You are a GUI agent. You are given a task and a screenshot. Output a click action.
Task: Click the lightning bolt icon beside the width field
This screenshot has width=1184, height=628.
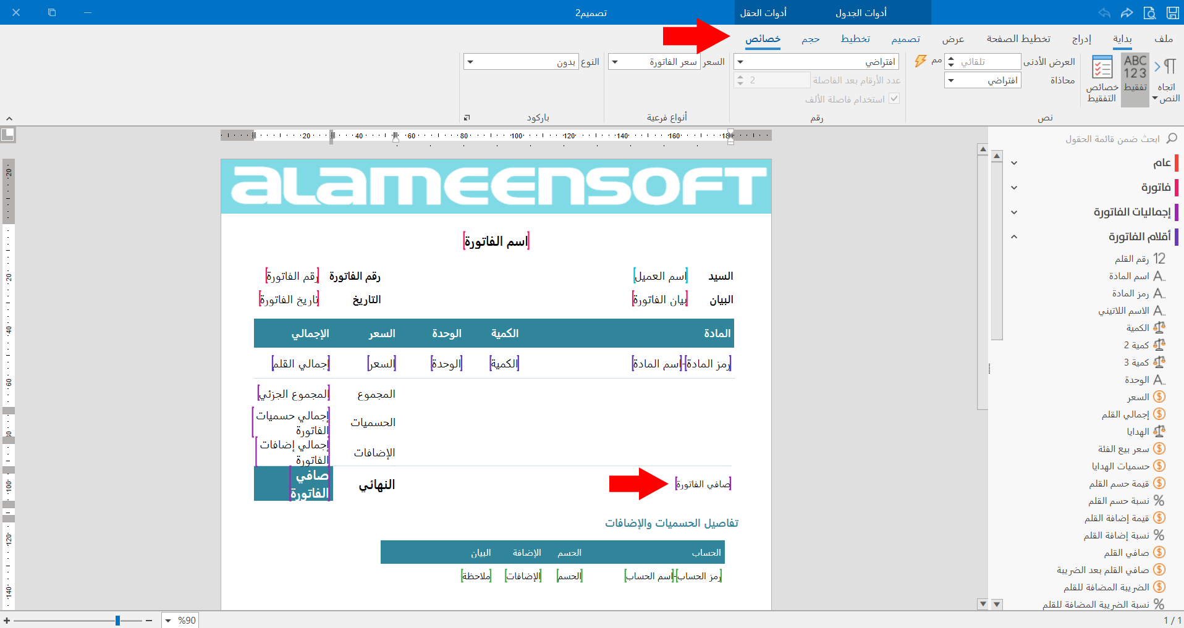pos(921,61)
